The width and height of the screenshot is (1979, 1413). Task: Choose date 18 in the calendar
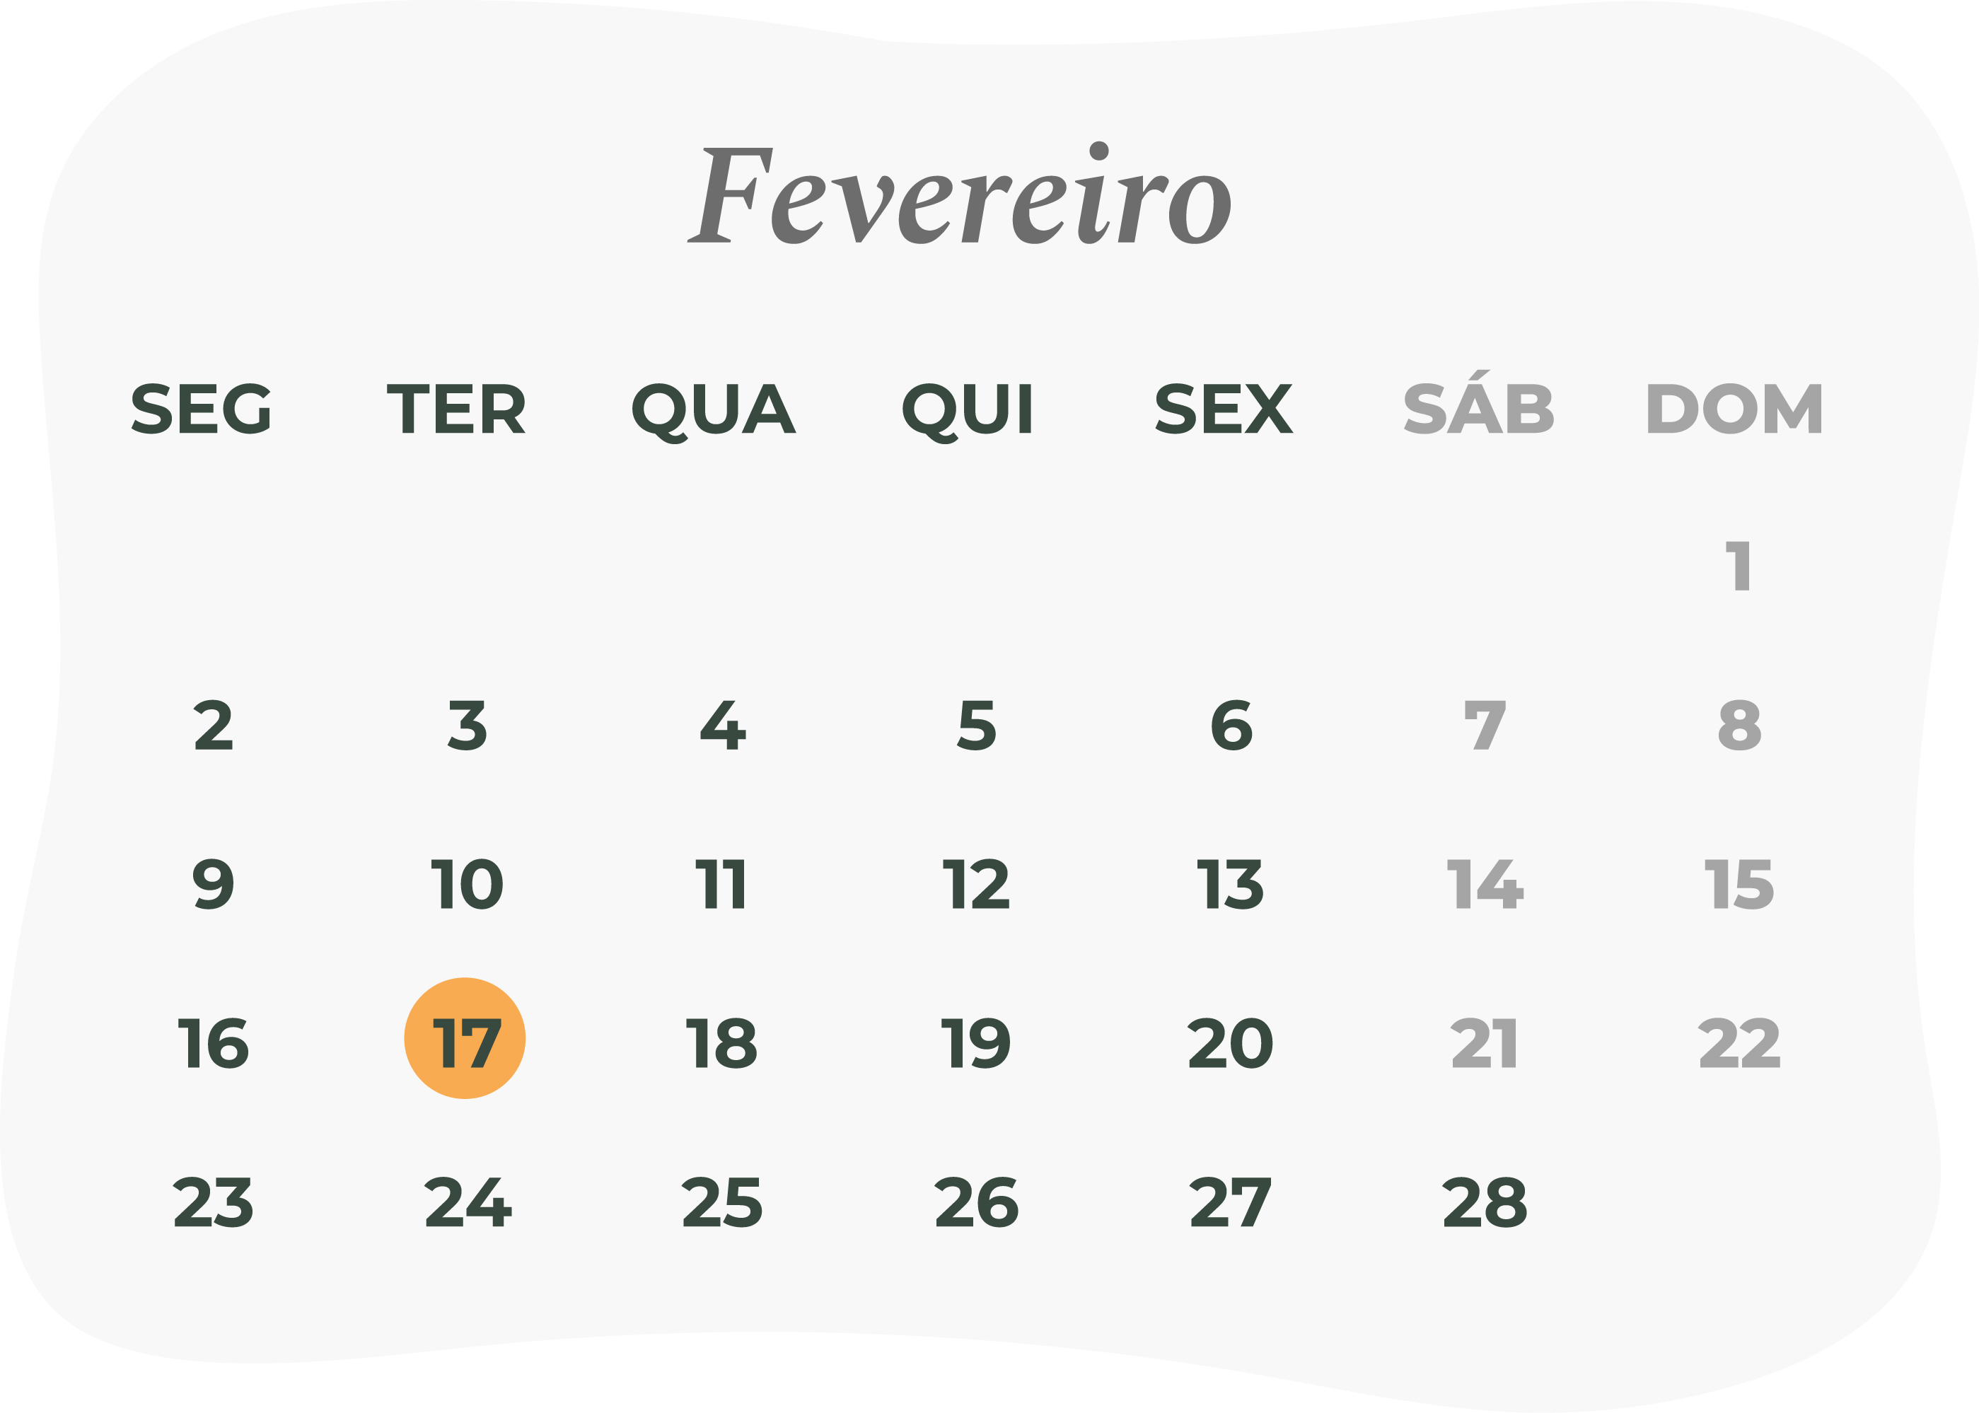[721, 1042]
